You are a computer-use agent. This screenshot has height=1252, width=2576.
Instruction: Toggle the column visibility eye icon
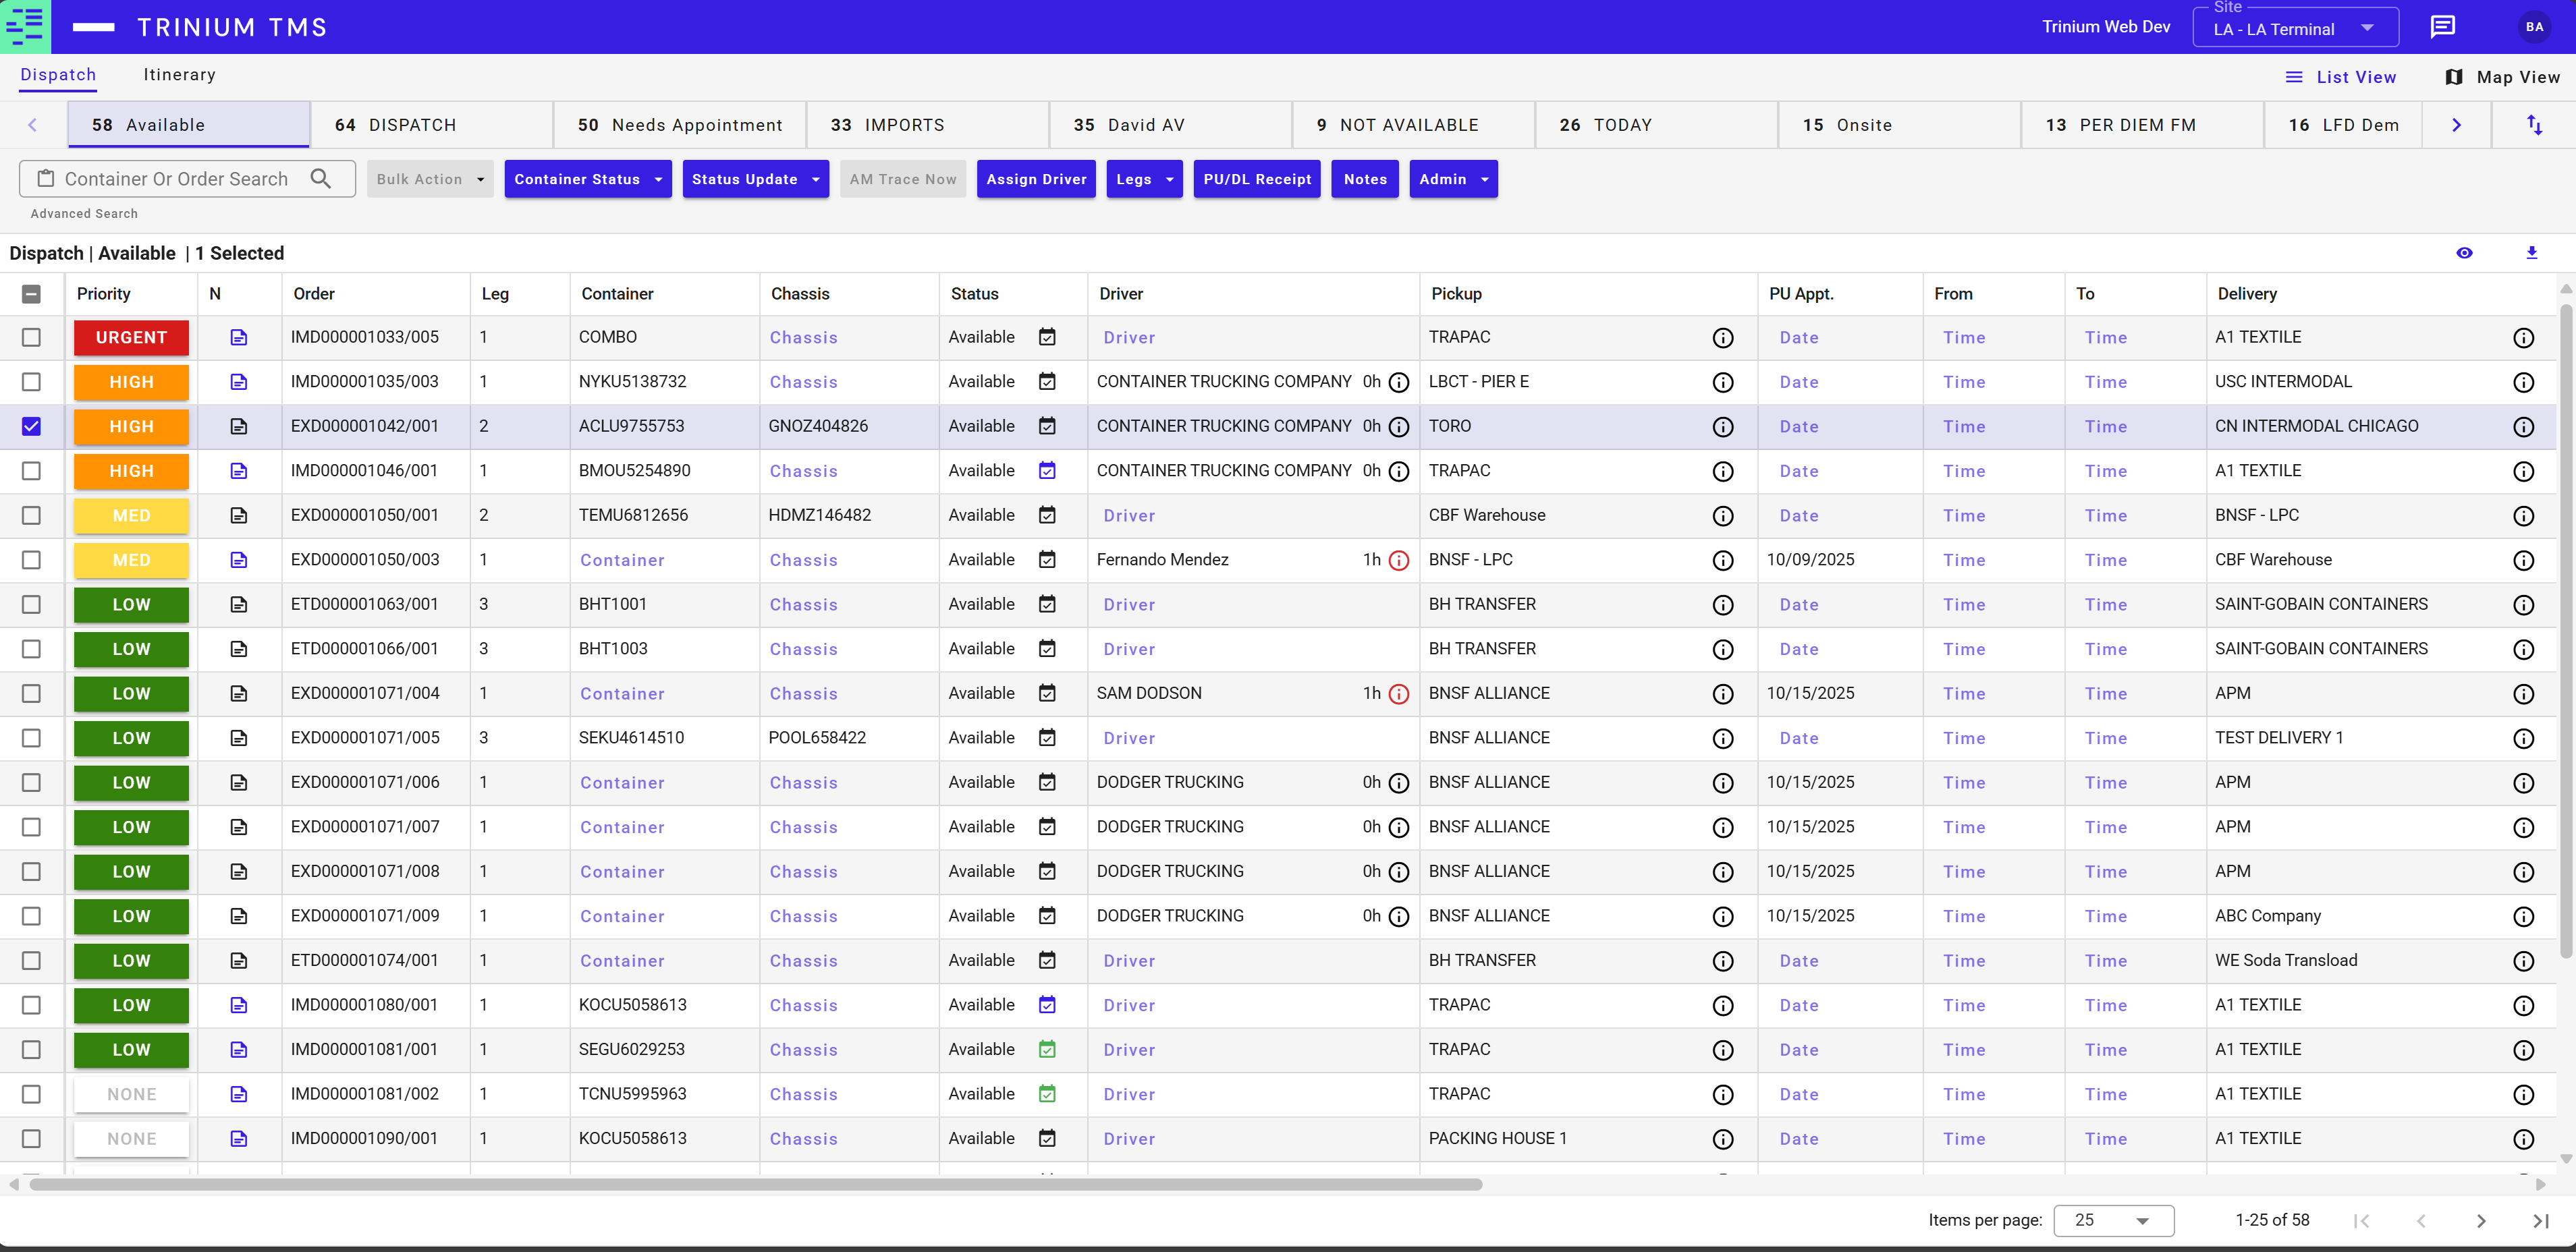2464,253
